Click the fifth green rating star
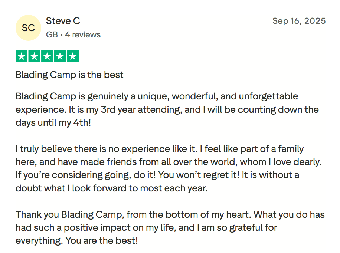Viewport: 340px width, 253px height. point(73,56)
